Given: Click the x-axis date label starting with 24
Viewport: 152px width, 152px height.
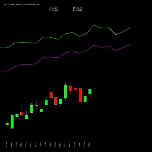Looking at the screenshot, I should [84, 145].
